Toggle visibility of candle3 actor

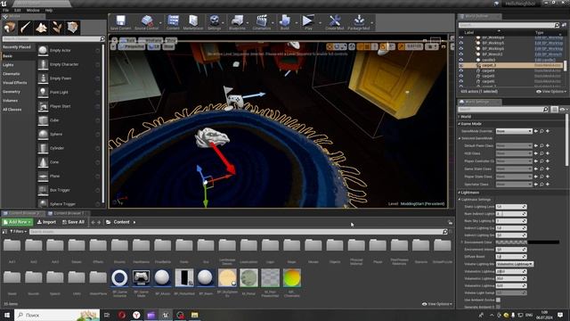tap(461, 60)
